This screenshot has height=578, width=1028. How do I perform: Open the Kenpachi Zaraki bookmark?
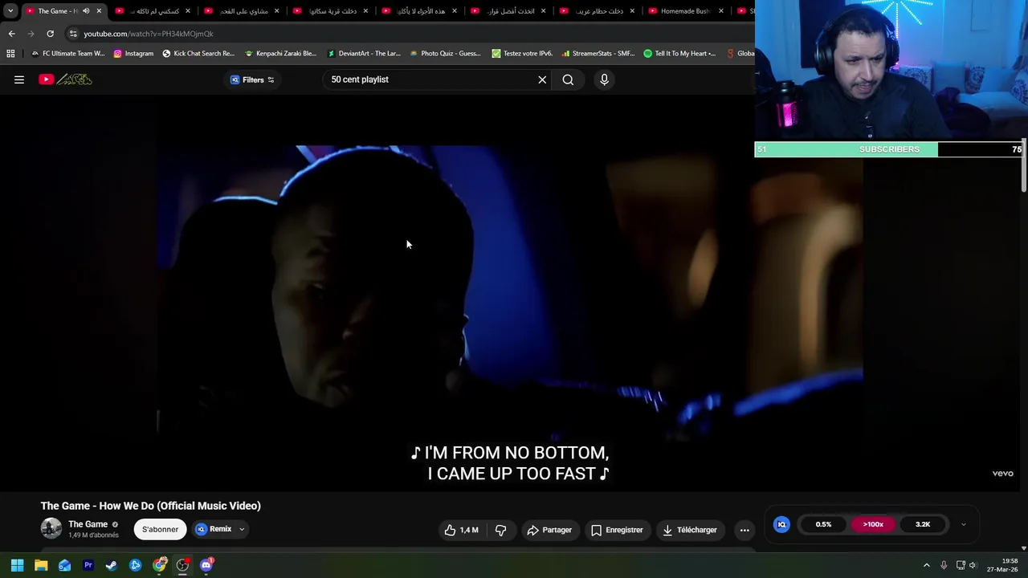280,54
